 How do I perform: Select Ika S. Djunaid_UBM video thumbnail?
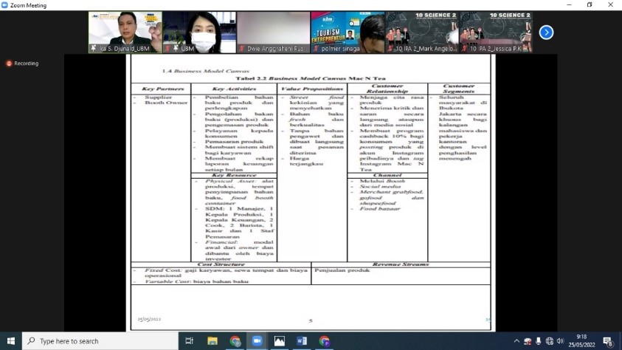pos(125,32)
